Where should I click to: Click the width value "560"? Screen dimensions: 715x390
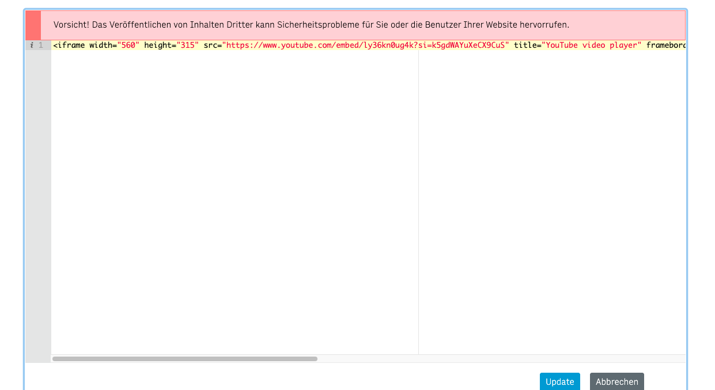coord(128,46)
